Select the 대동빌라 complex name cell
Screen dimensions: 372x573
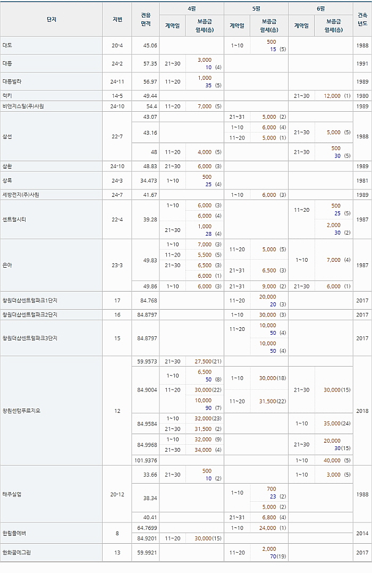pos(52,81)
